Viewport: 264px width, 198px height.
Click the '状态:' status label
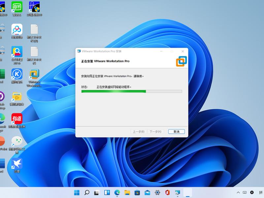tap(84, 87)
